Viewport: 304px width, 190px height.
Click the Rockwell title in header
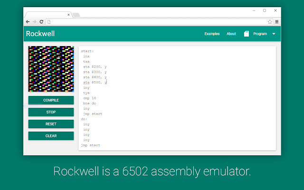[40, 34]
